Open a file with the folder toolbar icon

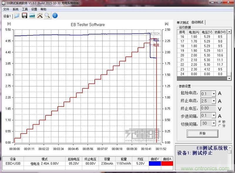click(x=16, y=16)
